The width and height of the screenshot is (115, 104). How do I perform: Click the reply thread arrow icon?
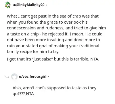7,77
